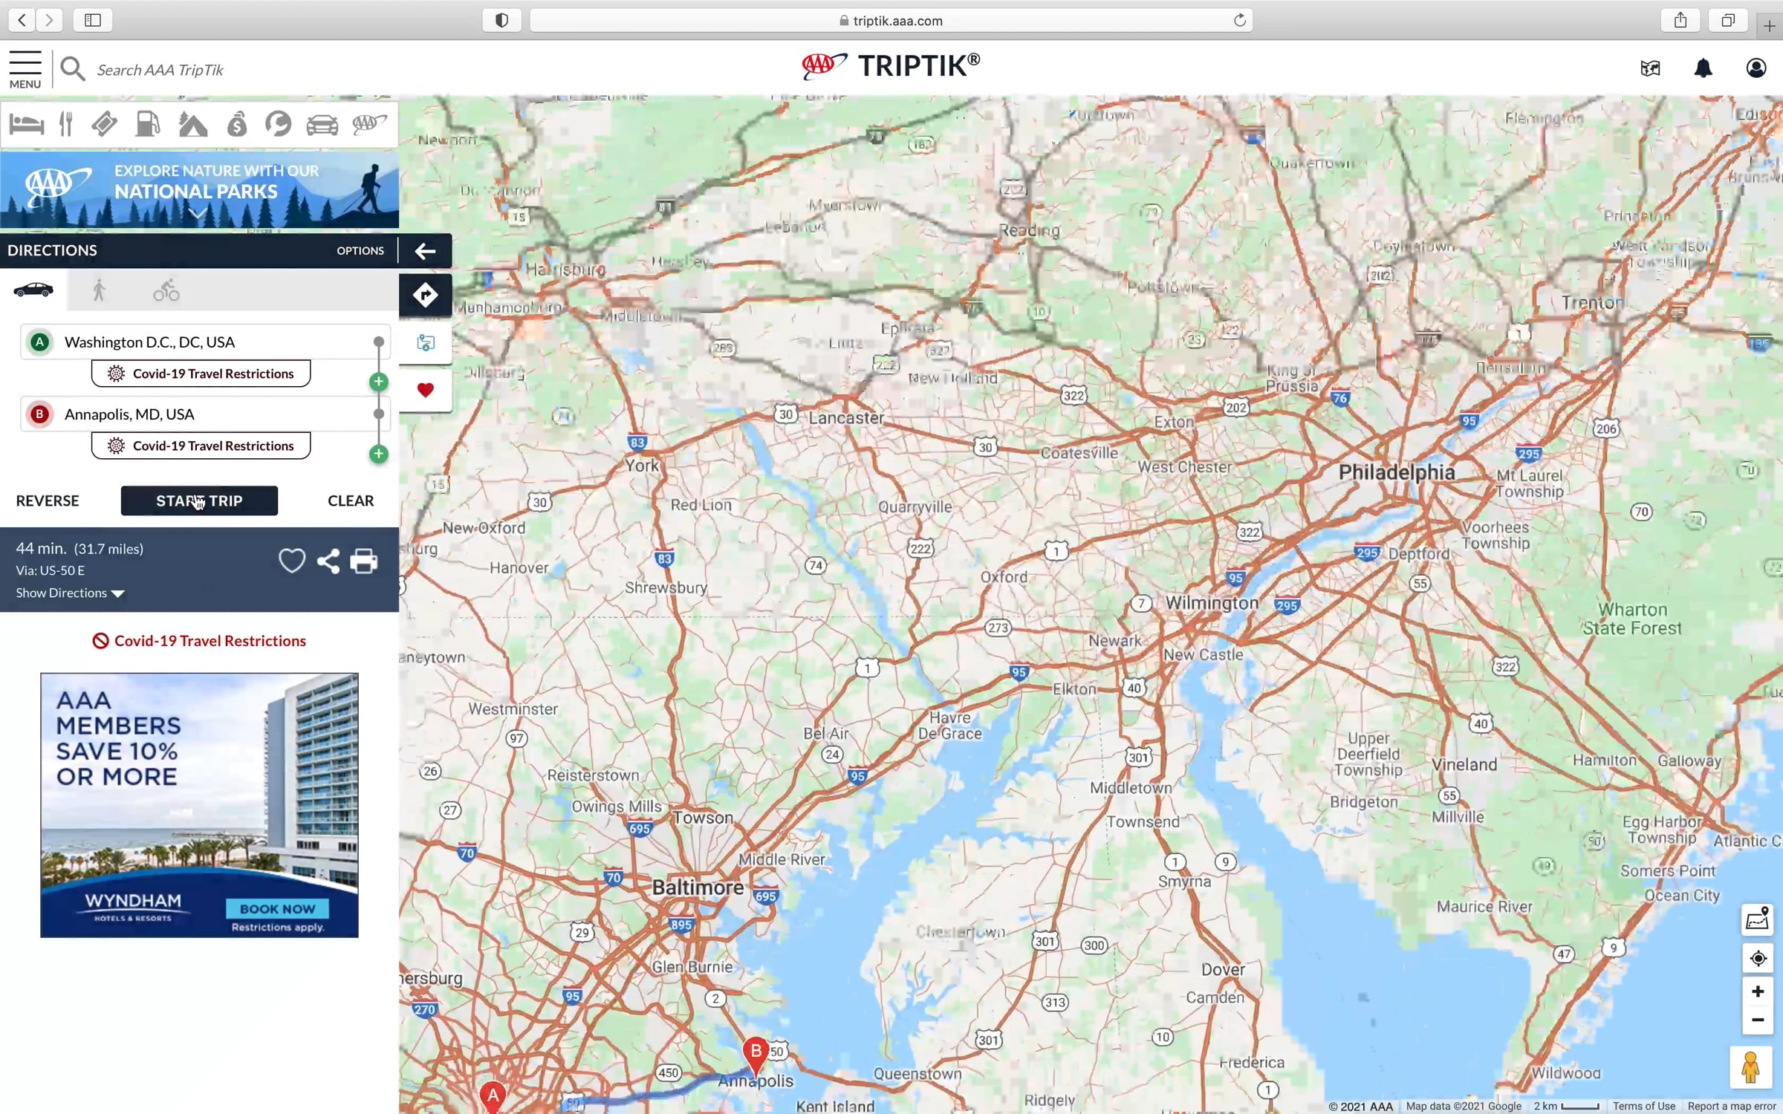Open the main MENU hamburger
This screenshot has width=1783, height=1114.
point(25,69)
